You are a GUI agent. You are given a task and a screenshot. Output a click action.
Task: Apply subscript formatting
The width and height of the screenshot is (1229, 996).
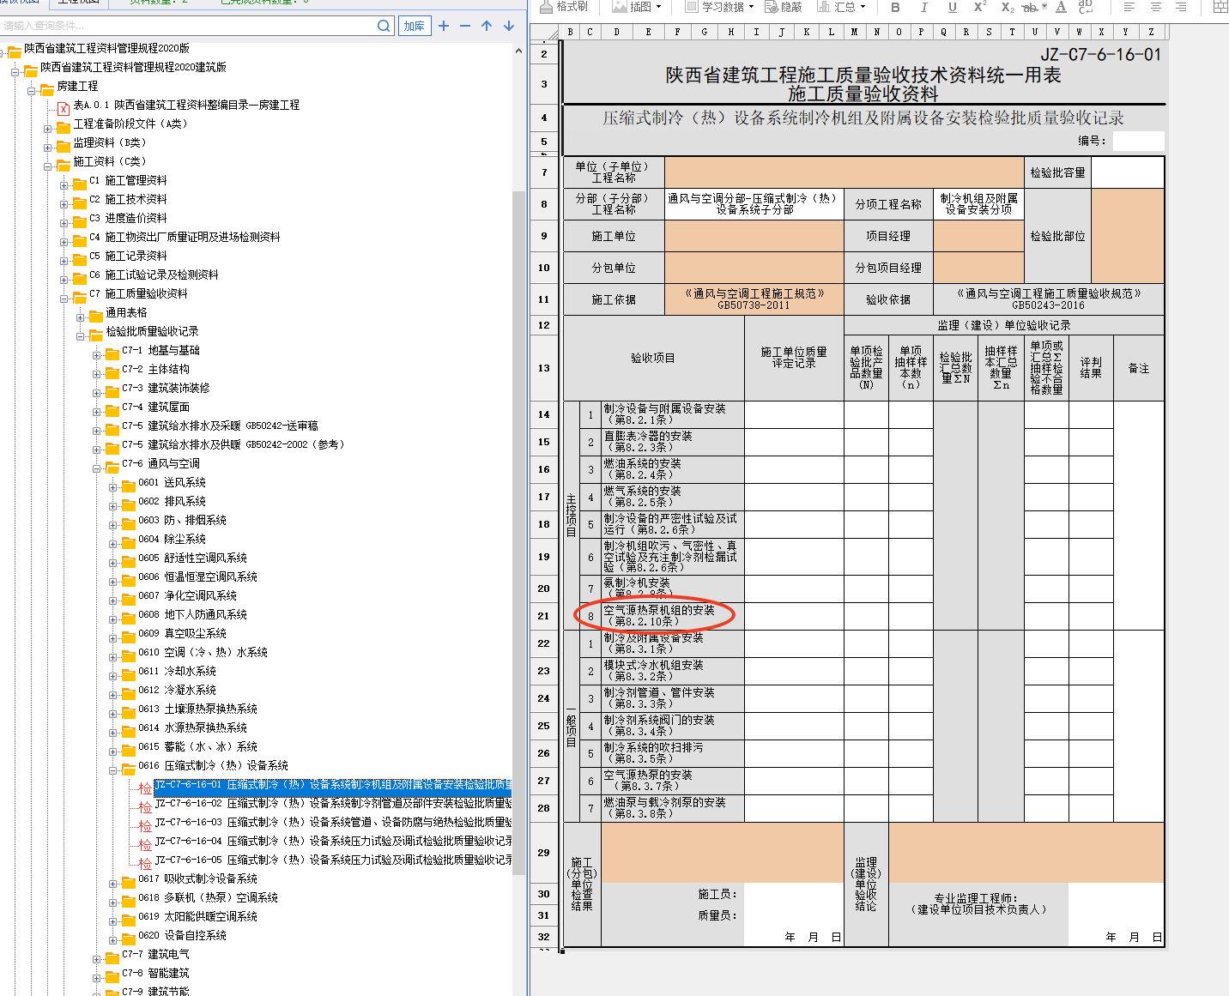[1008, 7]
